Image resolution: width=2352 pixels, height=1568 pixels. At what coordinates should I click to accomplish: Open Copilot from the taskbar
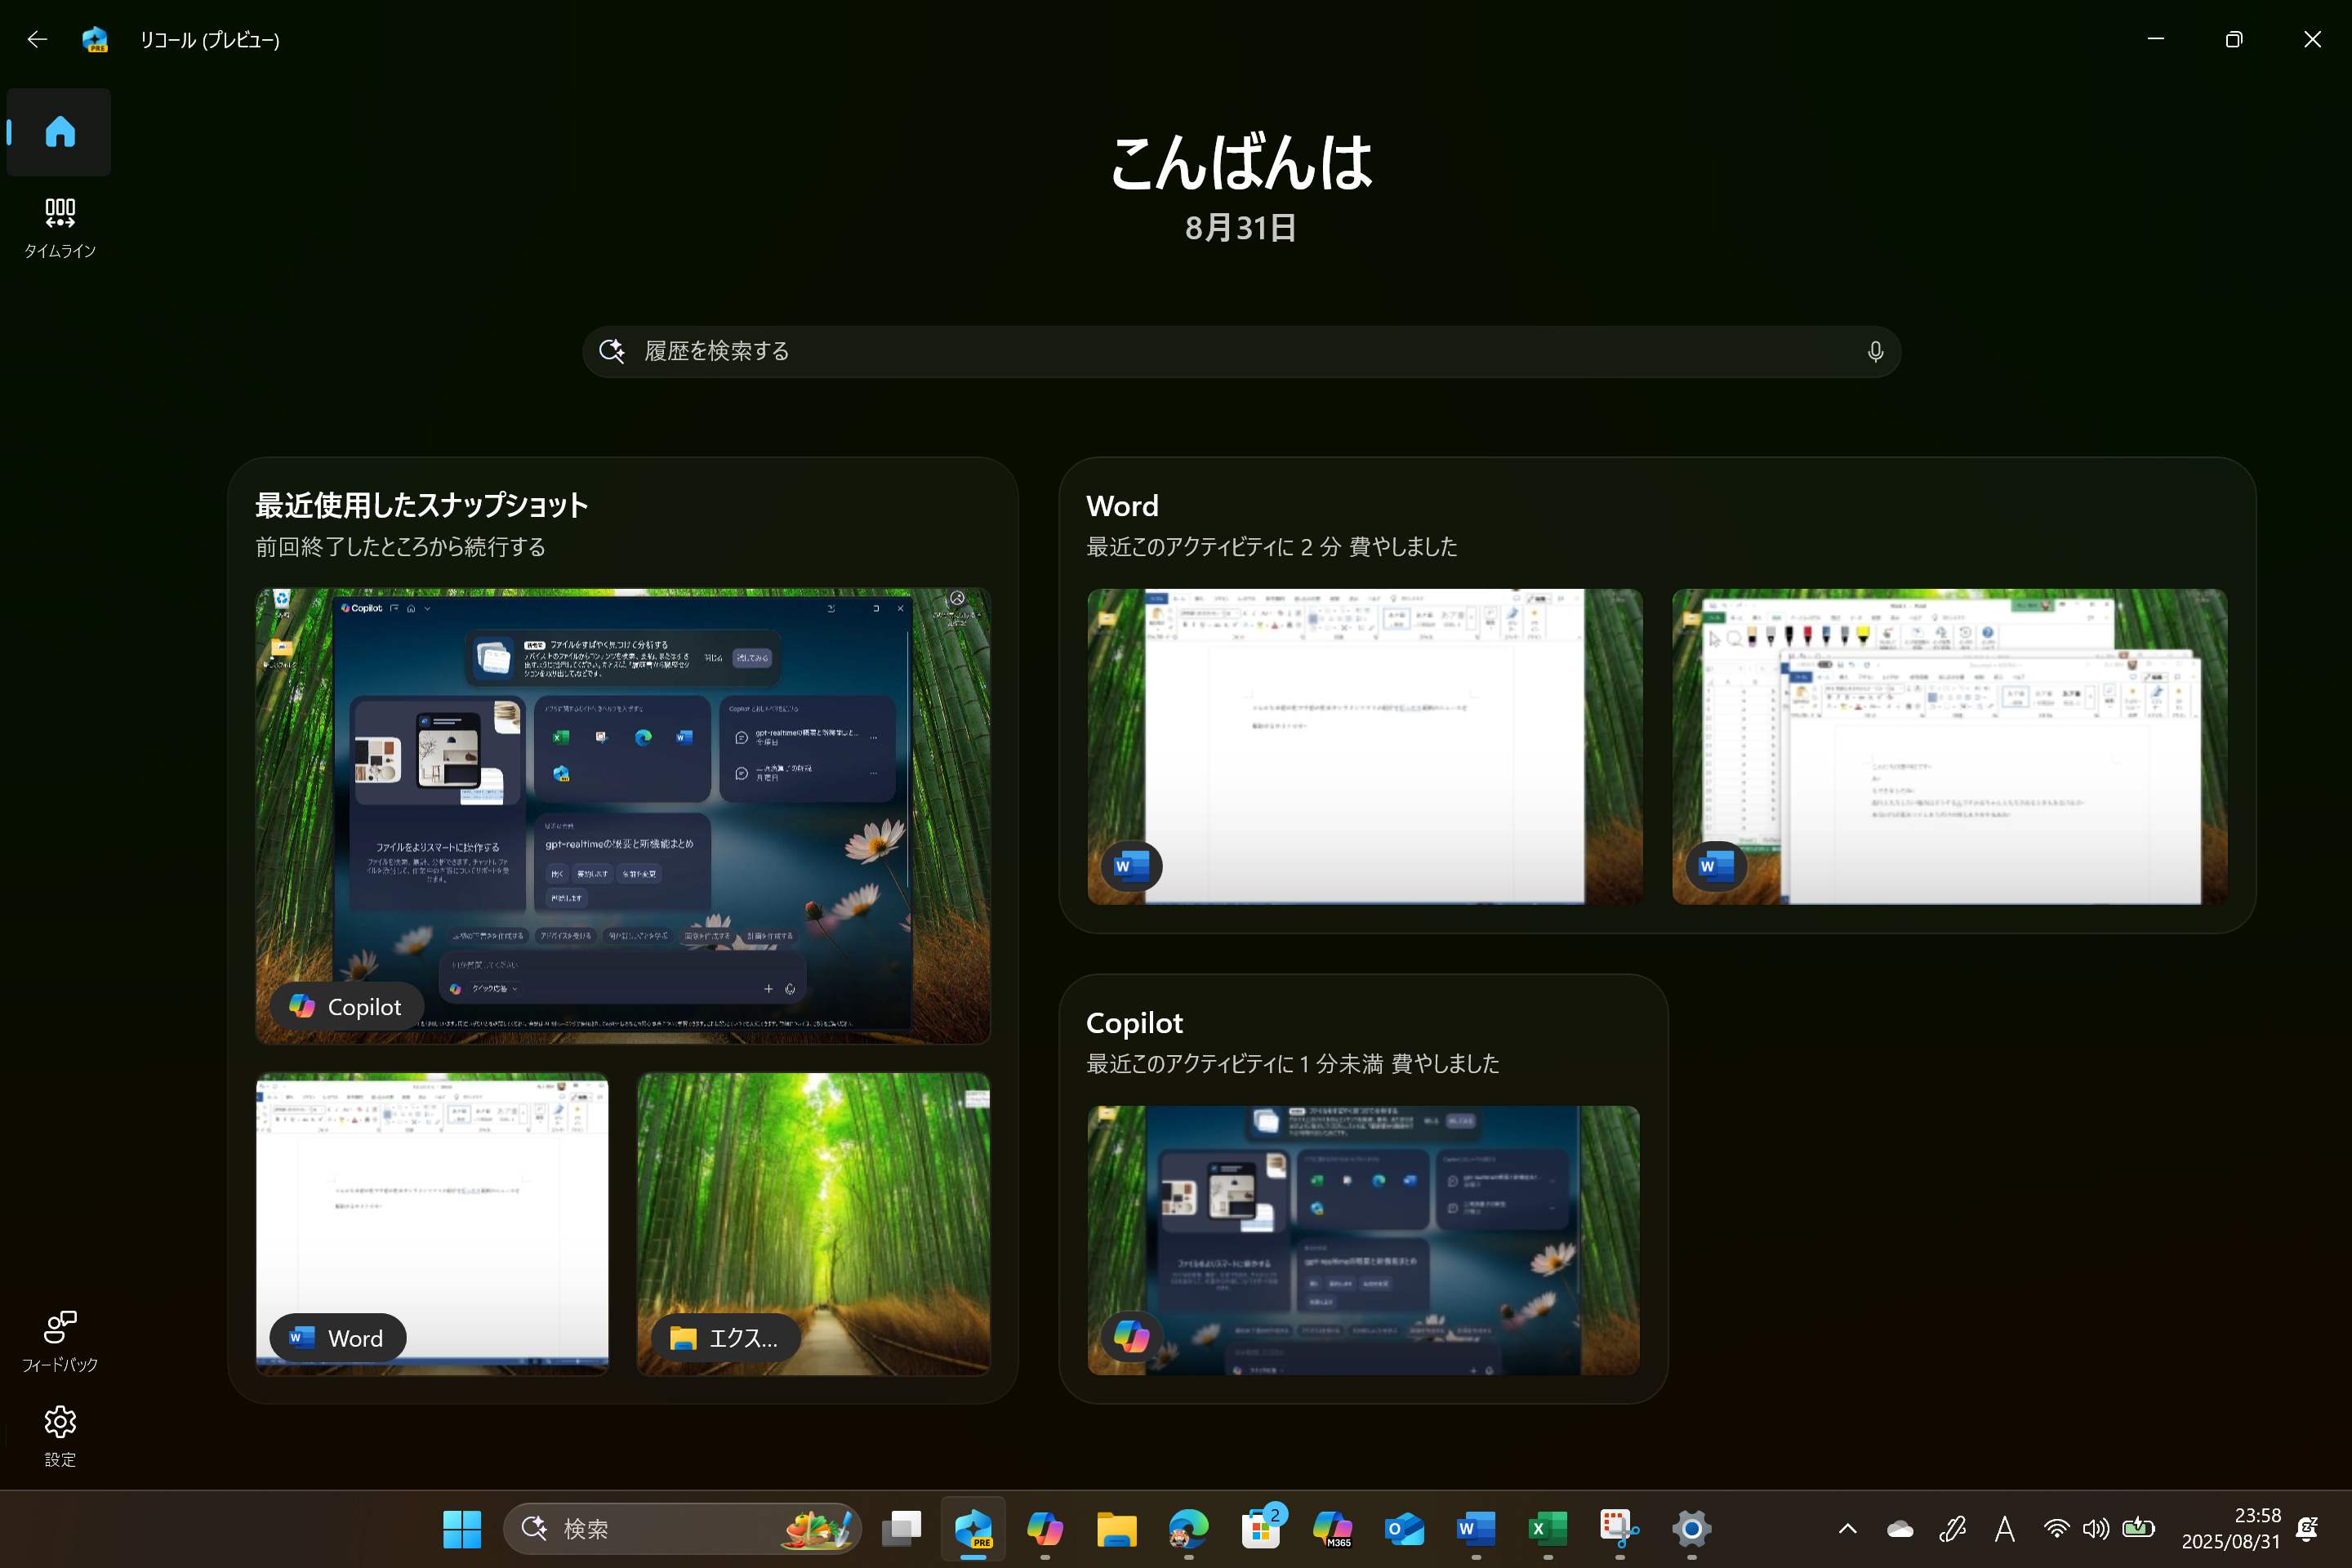[1045, 1529]
